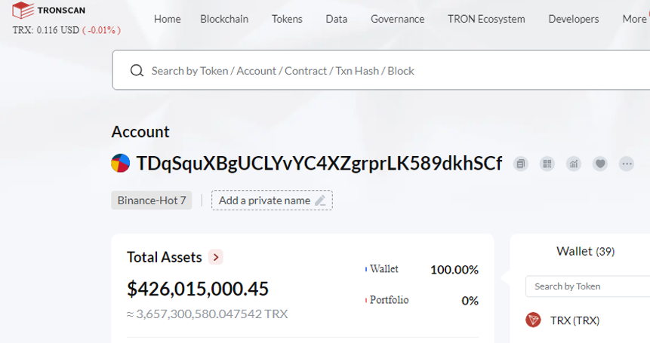Go to the Home page

coord(167,19)
